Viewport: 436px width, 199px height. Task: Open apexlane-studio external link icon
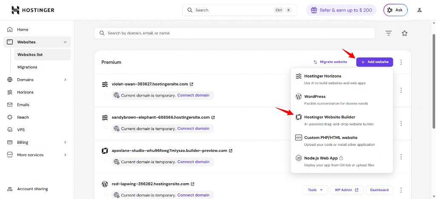(230, 151)
